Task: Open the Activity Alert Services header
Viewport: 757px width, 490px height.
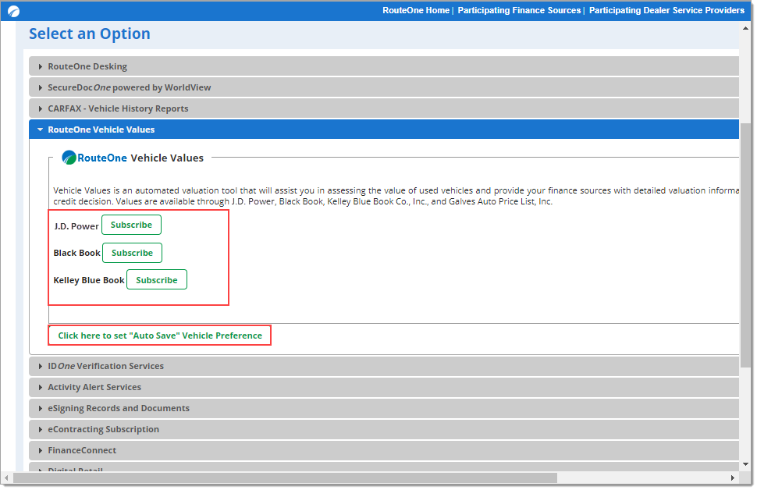Action: pos(384,388)
